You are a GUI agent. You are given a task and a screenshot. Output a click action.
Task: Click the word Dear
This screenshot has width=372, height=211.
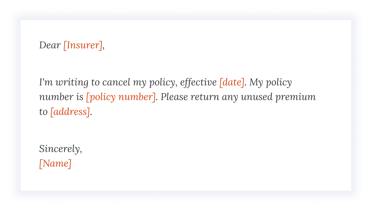50,45
